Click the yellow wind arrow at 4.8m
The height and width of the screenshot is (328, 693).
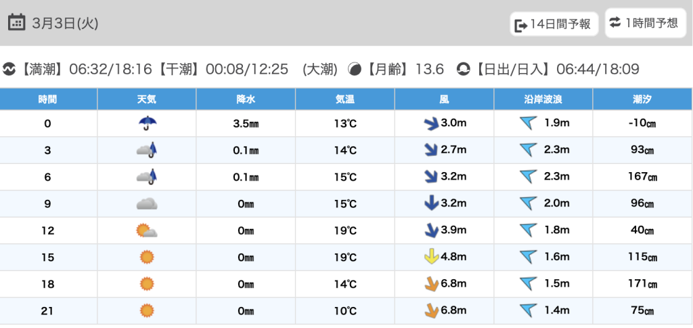click(x=430, y=258)
